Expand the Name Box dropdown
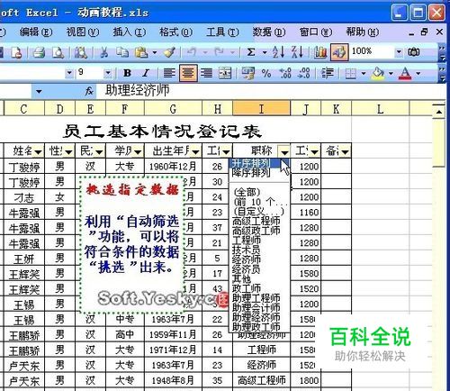 tap(39, 91)
